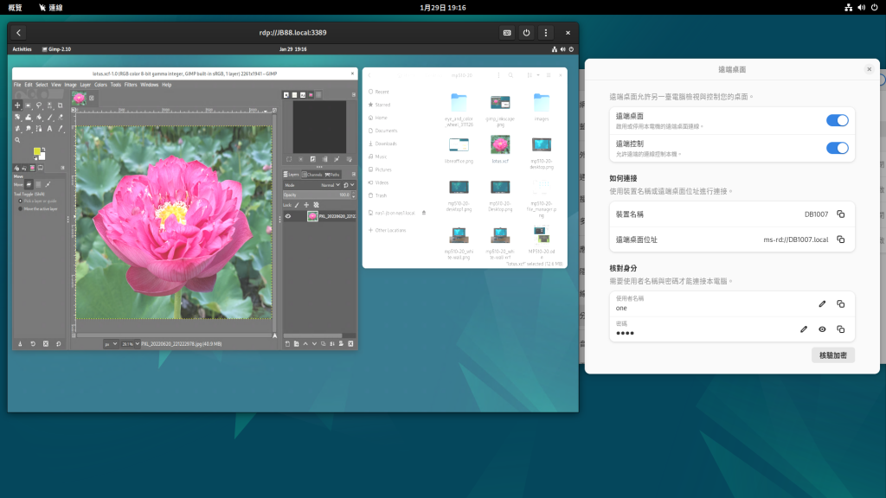Click the Verify Encryption button
This screenshot has height=498, width=886.
pyautogui.click(x=835, y=354)
